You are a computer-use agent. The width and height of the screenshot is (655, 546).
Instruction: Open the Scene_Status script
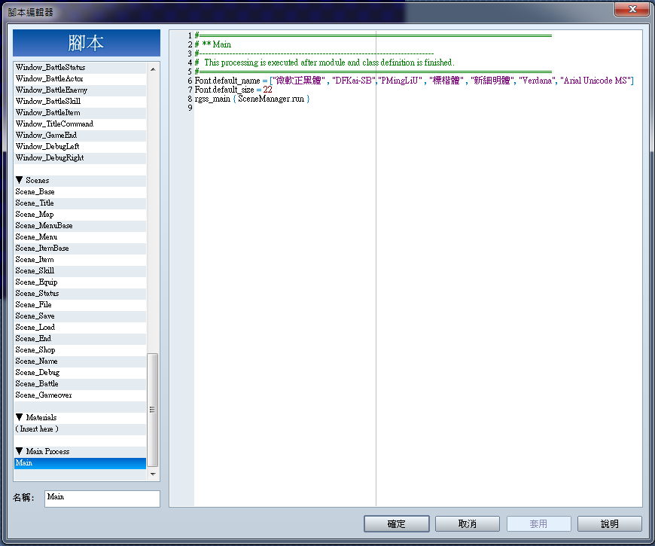click(81, 293)
